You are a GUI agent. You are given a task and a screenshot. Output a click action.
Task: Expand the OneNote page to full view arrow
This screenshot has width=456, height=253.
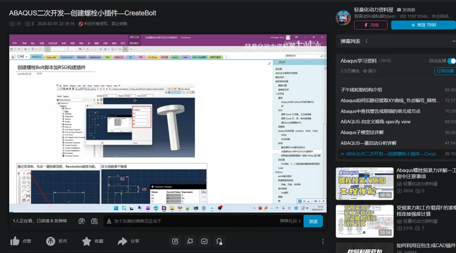(269, 63)
